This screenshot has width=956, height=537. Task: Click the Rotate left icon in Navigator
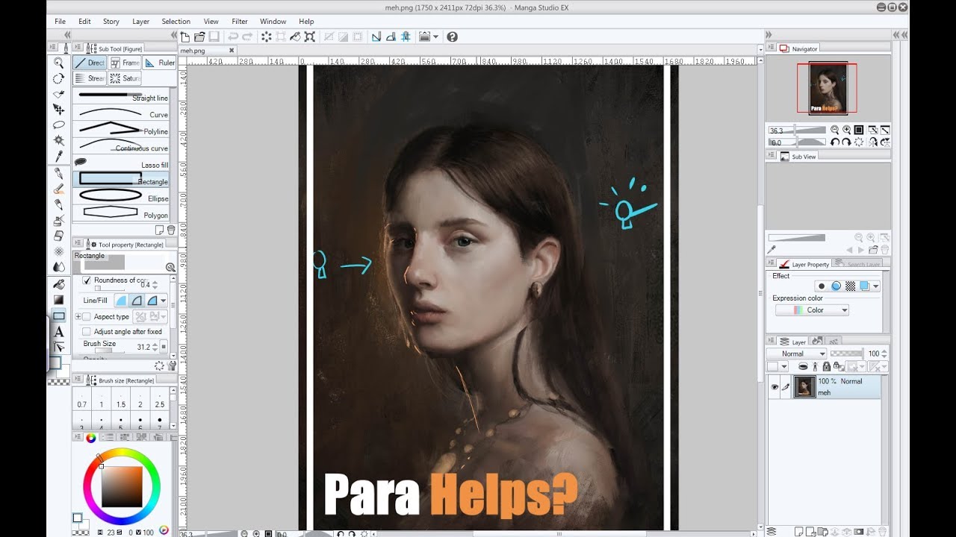[834, 142]
